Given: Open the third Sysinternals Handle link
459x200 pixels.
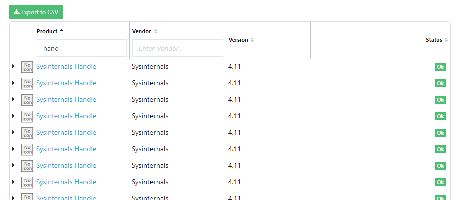Looking at the screenshot, I should click(66, 100).
